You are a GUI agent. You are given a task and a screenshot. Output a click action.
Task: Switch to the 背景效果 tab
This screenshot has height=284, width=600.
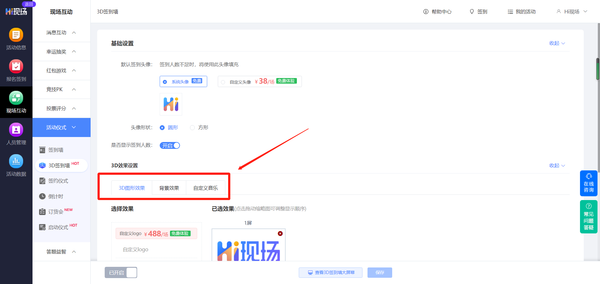(x=169, y=188)
